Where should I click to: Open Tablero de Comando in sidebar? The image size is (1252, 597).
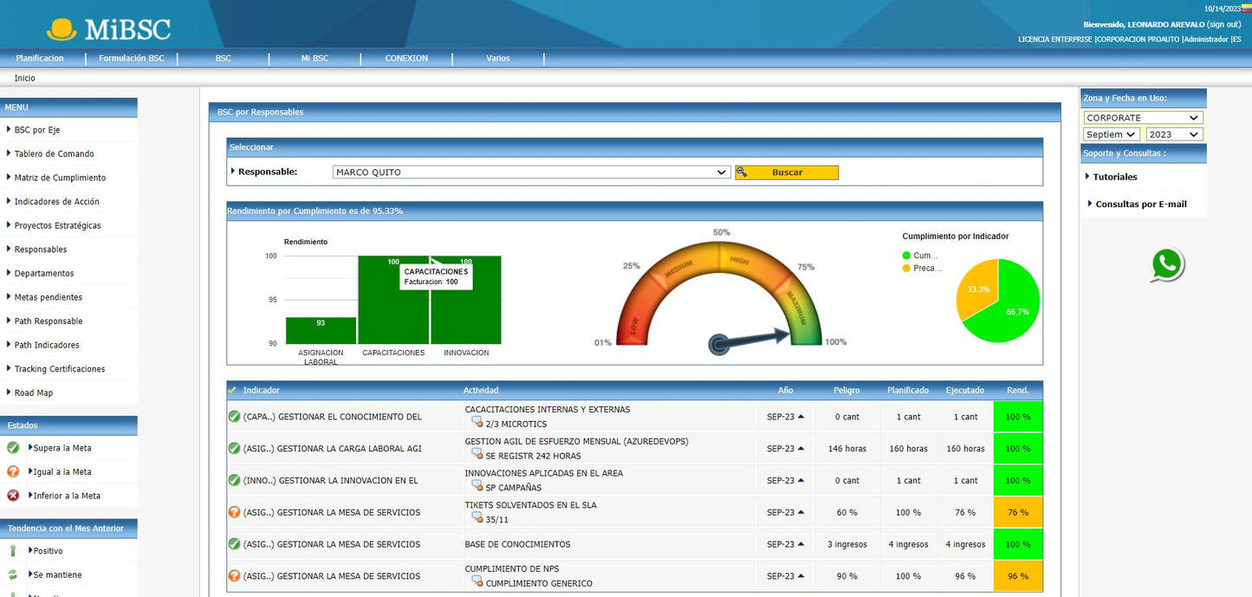point(54,154)
